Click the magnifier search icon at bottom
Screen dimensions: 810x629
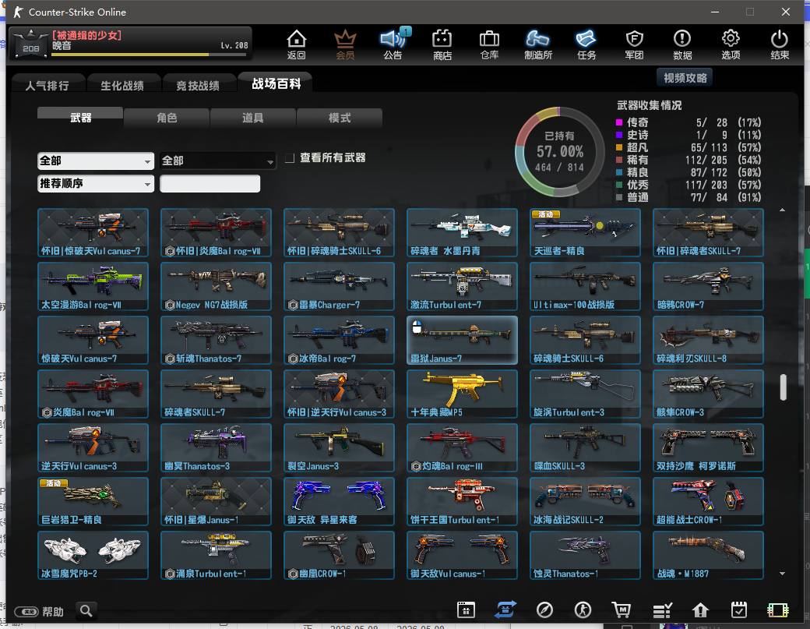tap(86, 611)
